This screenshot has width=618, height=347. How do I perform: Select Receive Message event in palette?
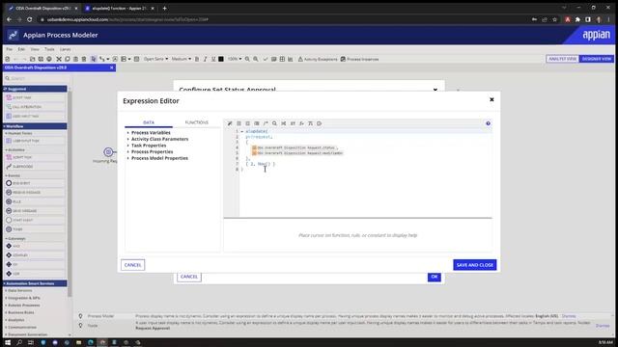point(35,193)
